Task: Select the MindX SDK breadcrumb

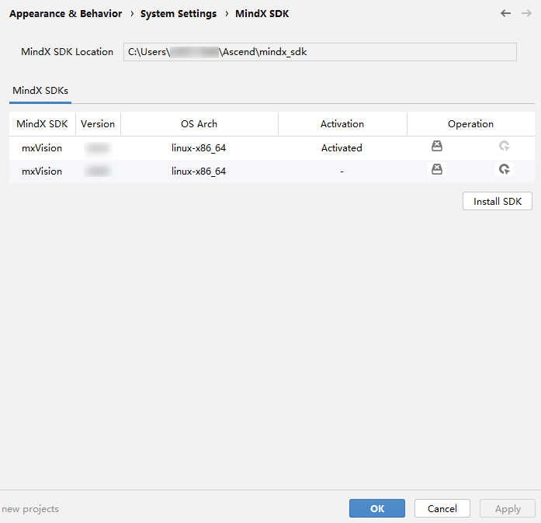Action: point(262,14)
